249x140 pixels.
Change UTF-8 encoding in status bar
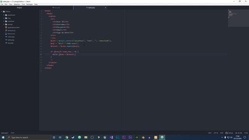point(216,133)
